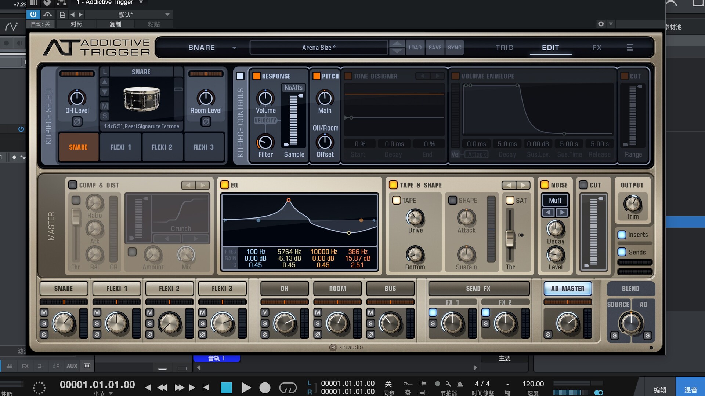Switch to the TRIG tab
Viewport: 705px width, 396px height.
click(504, 48)
